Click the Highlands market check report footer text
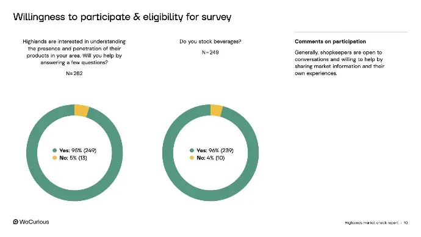The image size is (421, 237). coord(372,223)
